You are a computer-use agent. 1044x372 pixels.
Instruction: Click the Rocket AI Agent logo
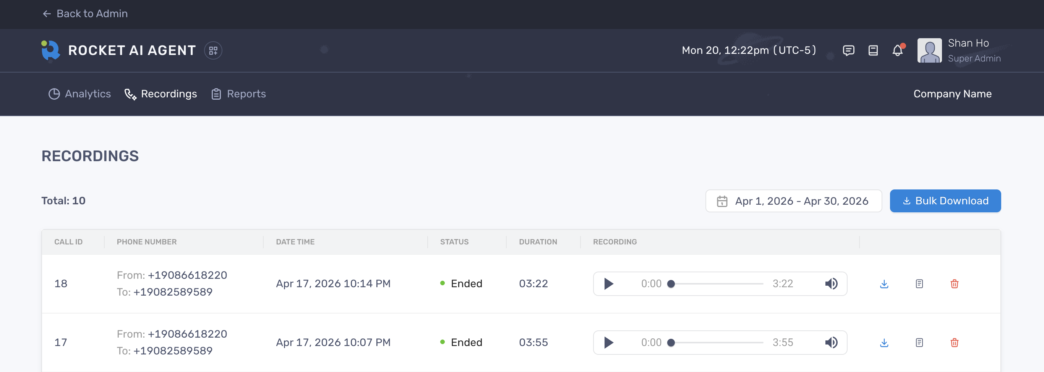coord(51,50)
